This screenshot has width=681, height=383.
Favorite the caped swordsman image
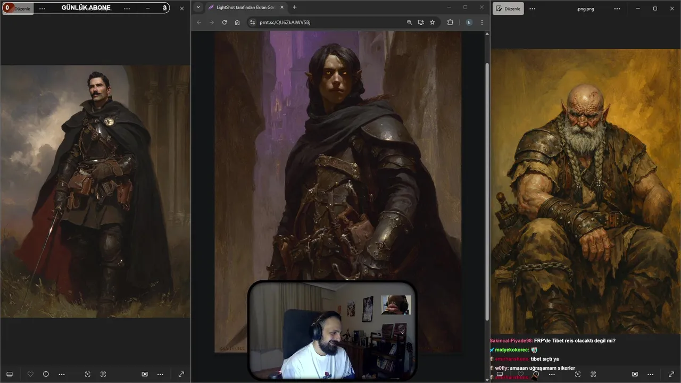30,374
